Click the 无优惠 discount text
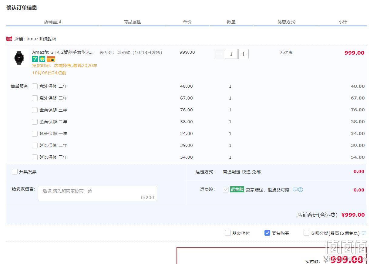The image size is (370, 264). click(286, 52)
